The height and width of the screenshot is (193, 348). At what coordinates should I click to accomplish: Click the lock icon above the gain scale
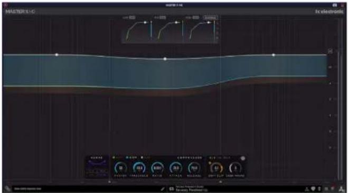330,52
